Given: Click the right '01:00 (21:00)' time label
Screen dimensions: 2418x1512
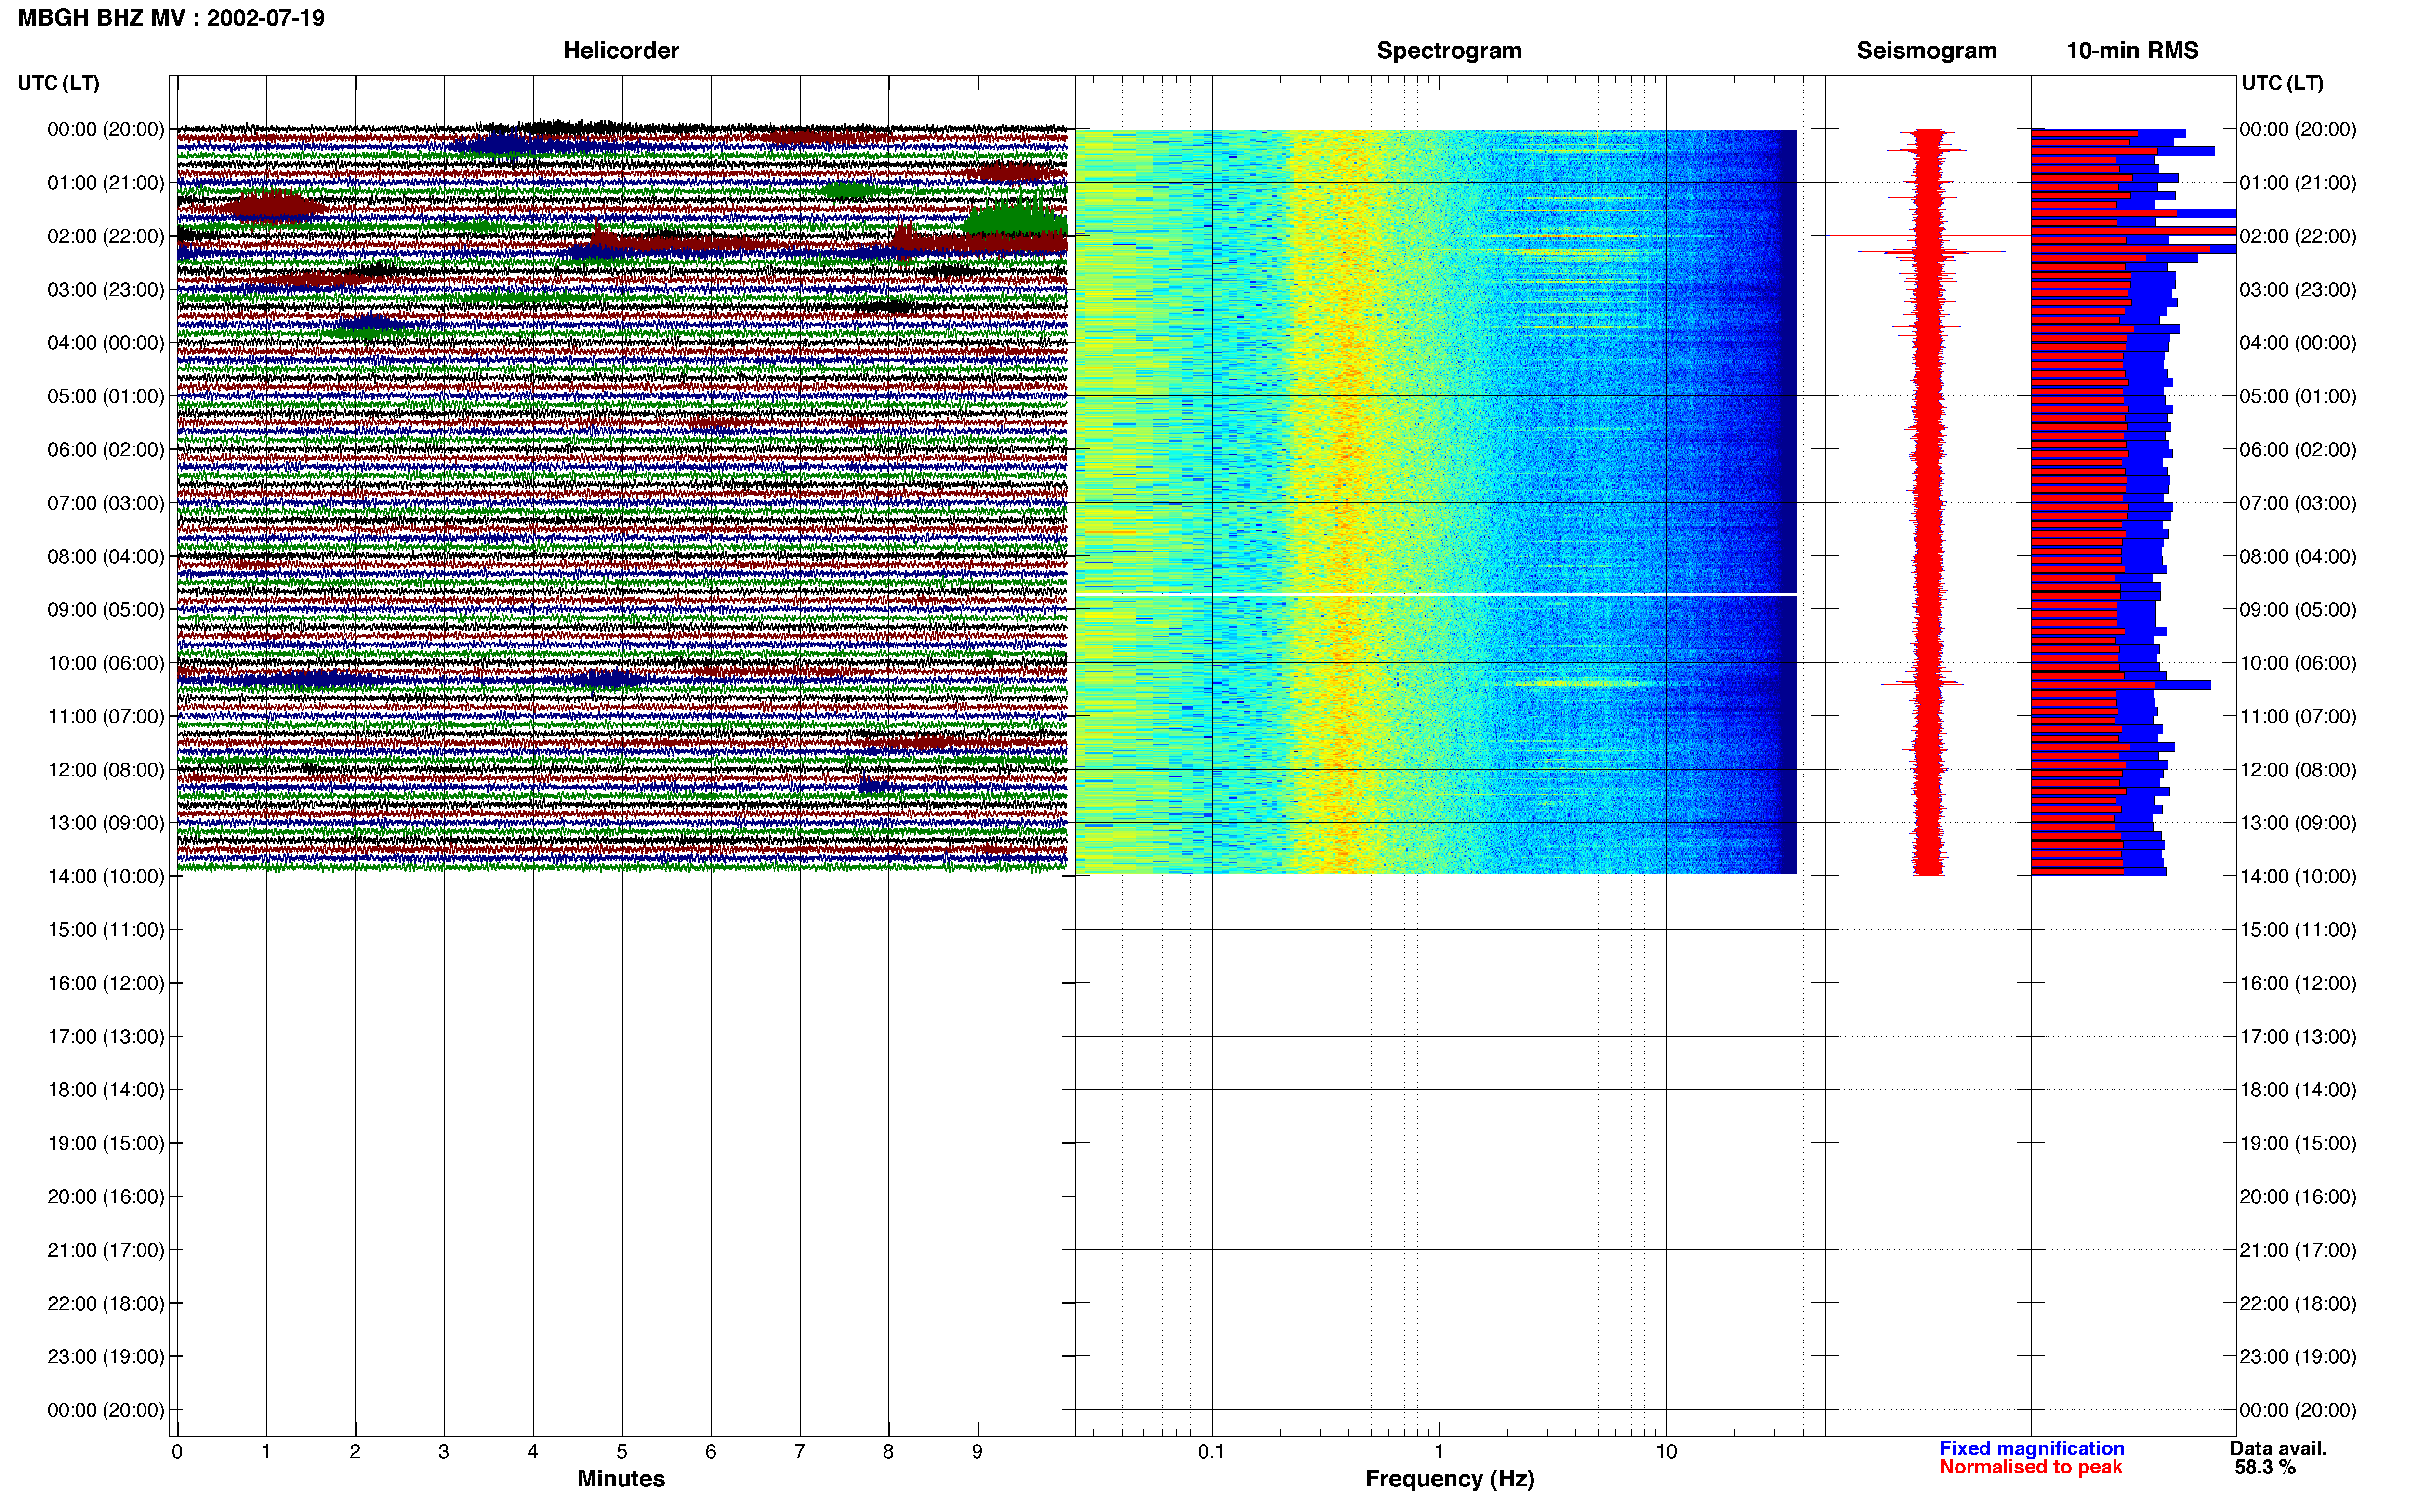Looking at the screenshot, I should (2298, 183).
